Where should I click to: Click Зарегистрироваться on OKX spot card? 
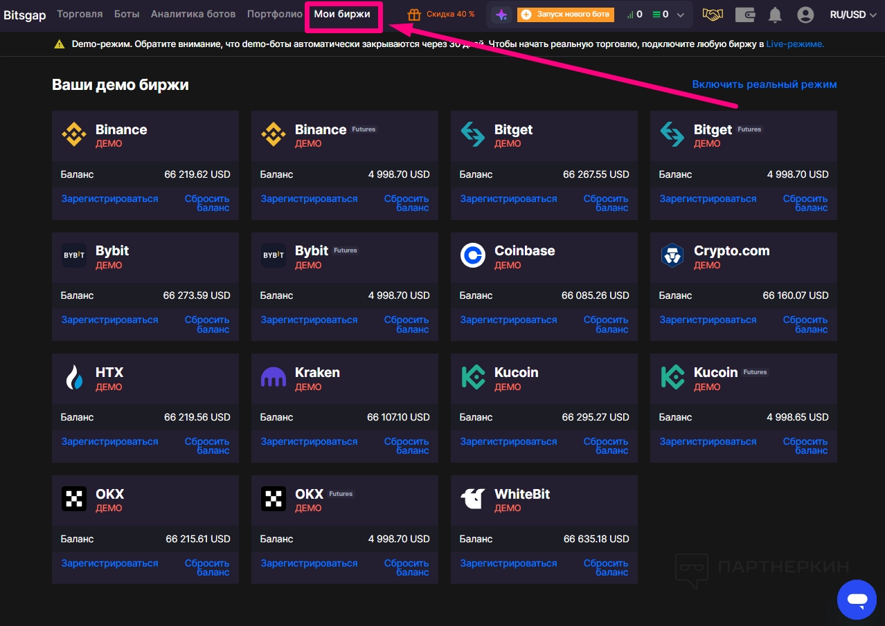[109, 563]
